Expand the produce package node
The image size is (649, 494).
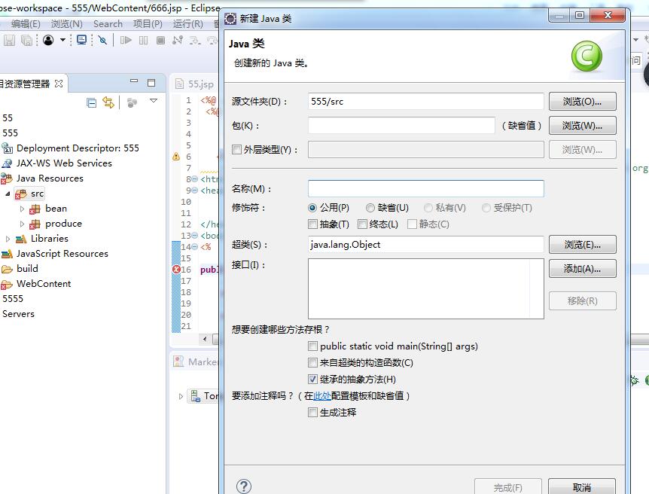tap(23, 224)
